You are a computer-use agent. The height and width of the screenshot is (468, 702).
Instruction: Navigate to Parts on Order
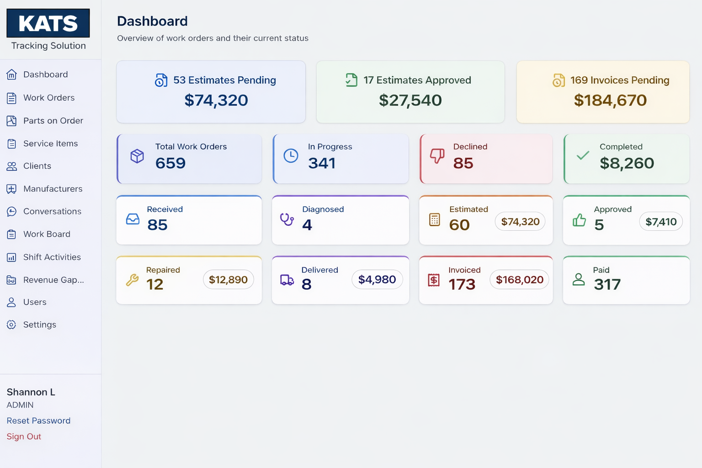(x=53, y=121)
